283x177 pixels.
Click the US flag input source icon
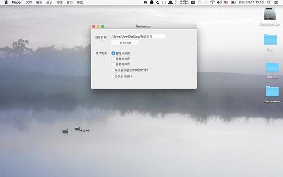(x=226, y=2)
